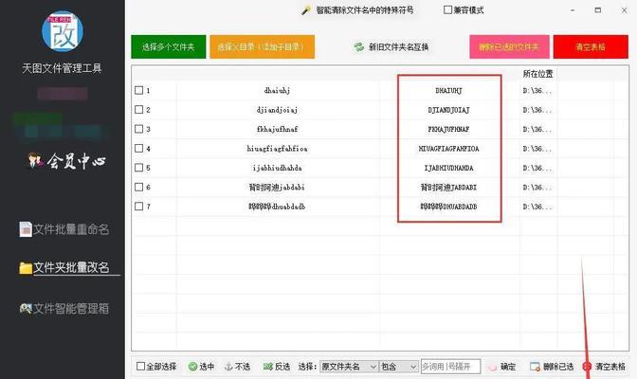This screenshot has width=637, height=379.
Task: Click the 天图文件管理工具 app logo
Action: click(x=63, y=31)
